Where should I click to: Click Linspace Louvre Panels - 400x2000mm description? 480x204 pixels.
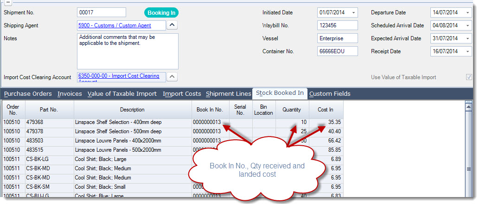[x=118, y=141]
